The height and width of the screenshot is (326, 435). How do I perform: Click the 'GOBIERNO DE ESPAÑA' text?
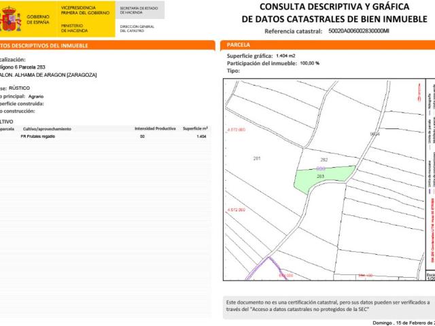[38, 20]
